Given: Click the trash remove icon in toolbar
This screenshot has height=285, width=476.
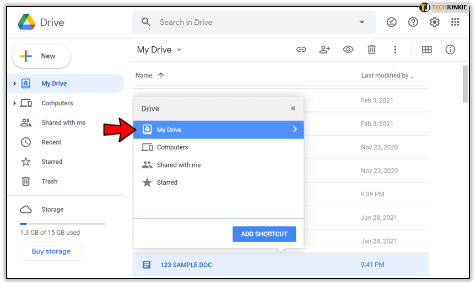Looking at the screenshot, I should pos(372,50).
